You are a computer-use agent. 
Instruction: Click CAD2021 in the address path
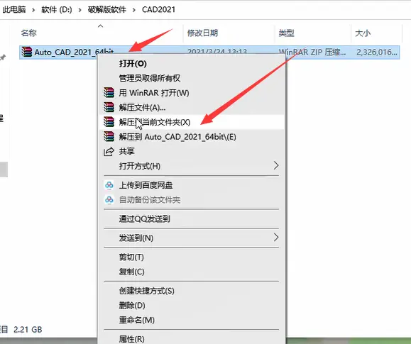(x=158, y=10)
